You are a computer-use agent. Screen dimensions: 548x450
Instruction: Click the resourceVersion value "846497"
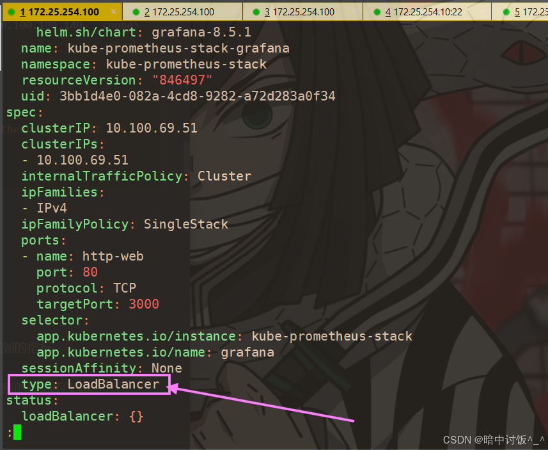182,80
